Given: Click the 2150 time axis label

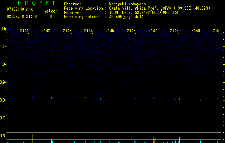Looking at the screenshot, I should (217, 31).
